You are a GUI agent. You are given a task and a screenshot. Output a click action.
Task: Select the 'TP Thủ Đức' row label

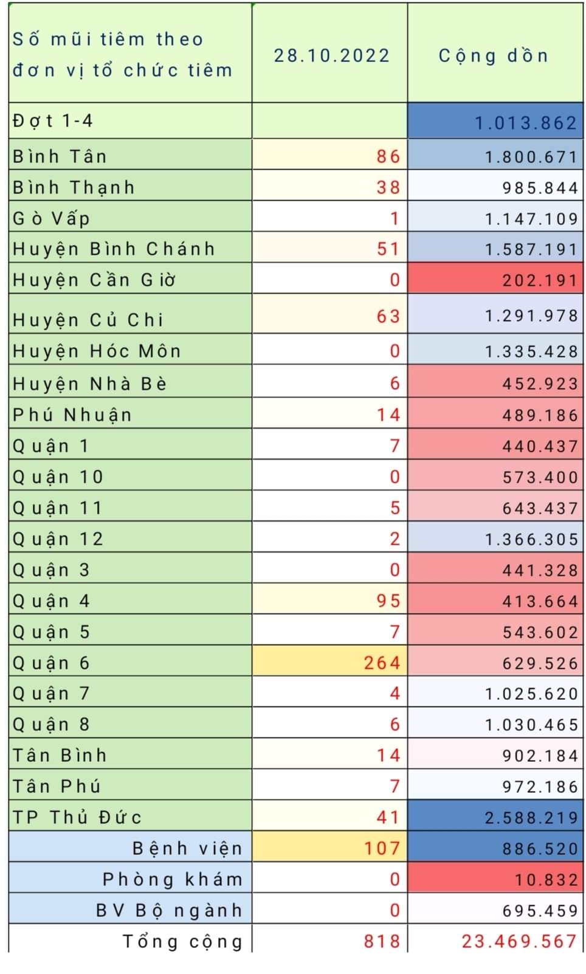[77, 817]
